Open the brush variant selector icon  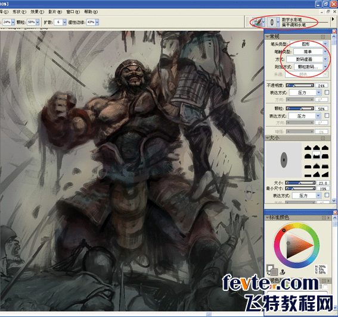pyautogui.click(x=274, y=22)
